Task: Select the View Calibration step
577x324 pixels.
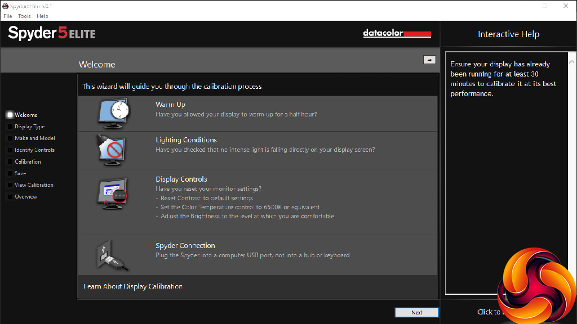Action: [x=30, y=184]
